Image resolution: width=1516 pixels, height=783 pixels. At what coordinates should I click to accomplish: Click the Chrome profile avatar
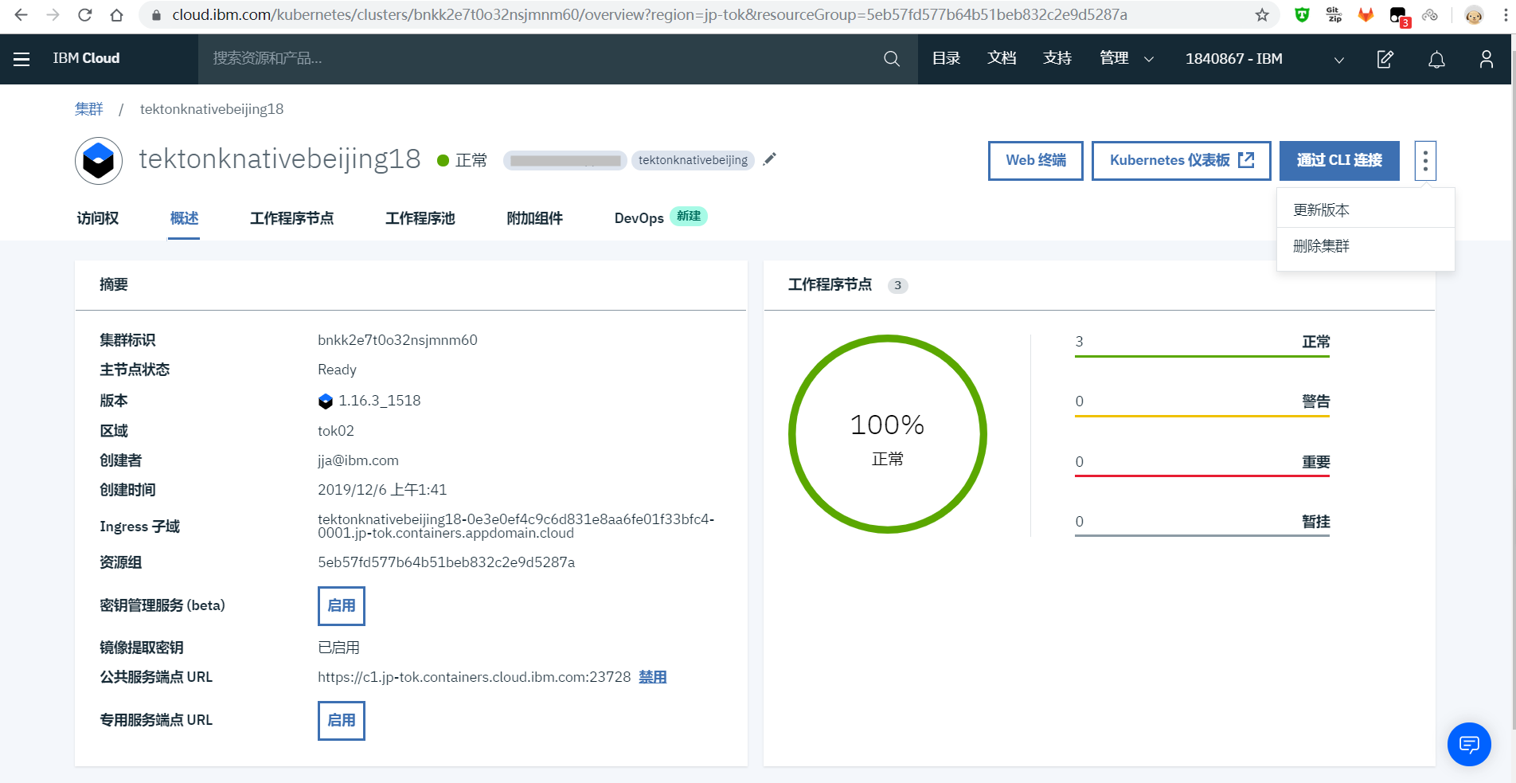1475,15
